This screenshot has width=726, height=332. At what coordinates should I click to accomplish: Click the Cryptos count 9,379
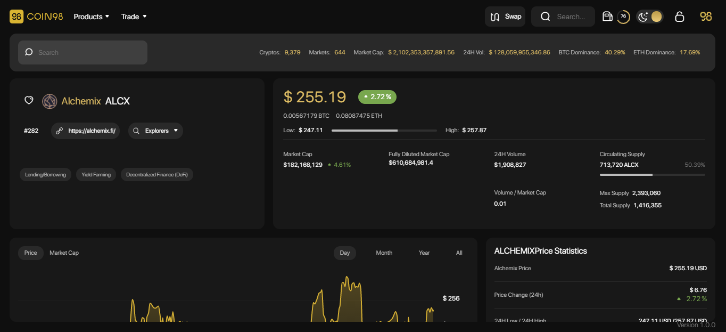293,52
